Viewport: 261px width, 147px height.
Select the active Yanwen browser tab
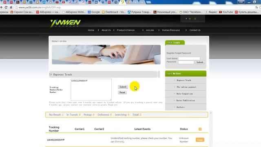tap(122, 2)
